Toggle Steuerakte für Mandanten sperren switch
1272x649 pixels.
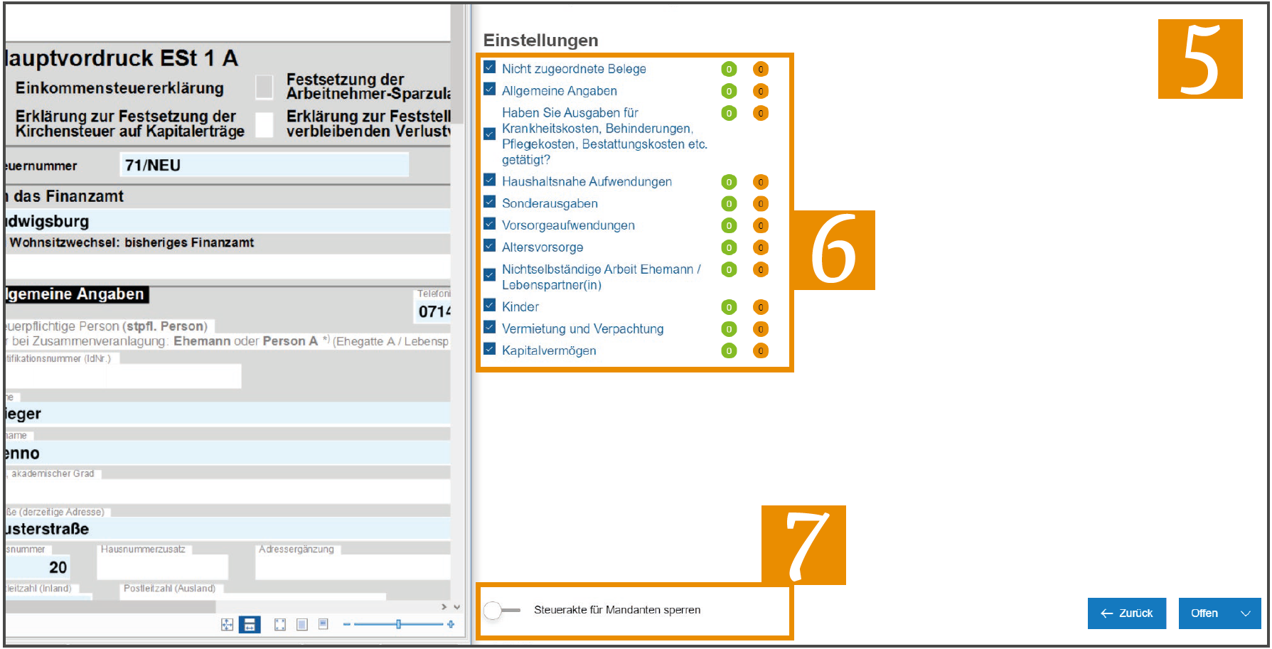(501, 610)
